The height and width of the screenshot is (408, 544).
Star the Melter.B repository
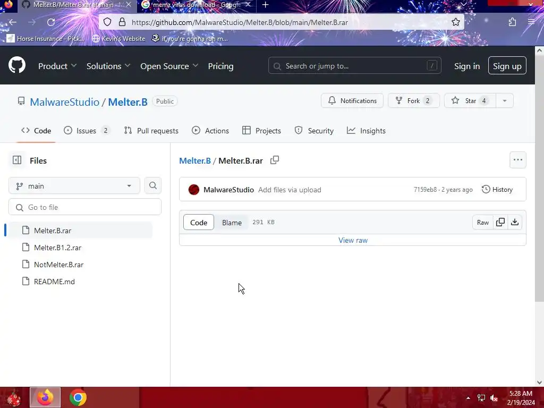[470, 100]
